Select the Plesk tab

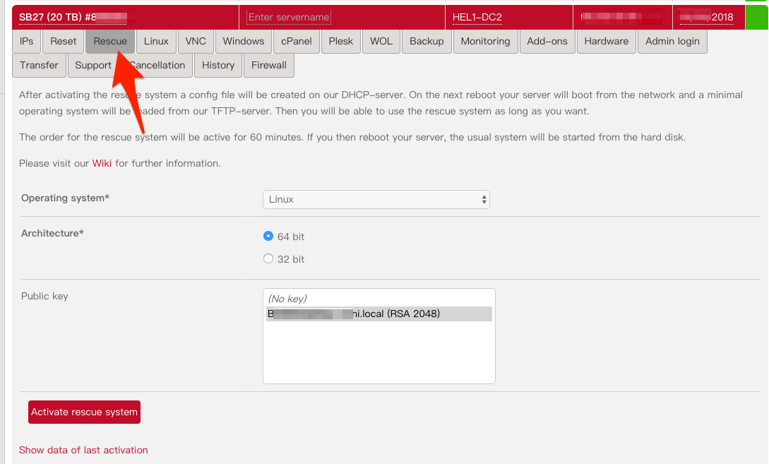340,42
